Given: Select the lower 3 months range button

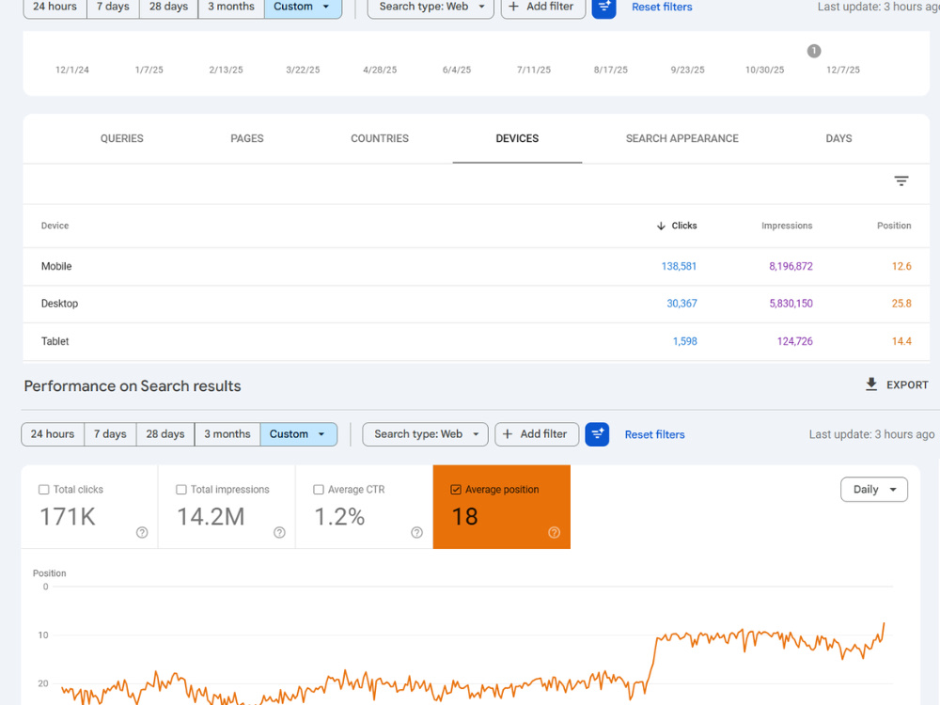Looking at the screenshot, I should [227, 434].
